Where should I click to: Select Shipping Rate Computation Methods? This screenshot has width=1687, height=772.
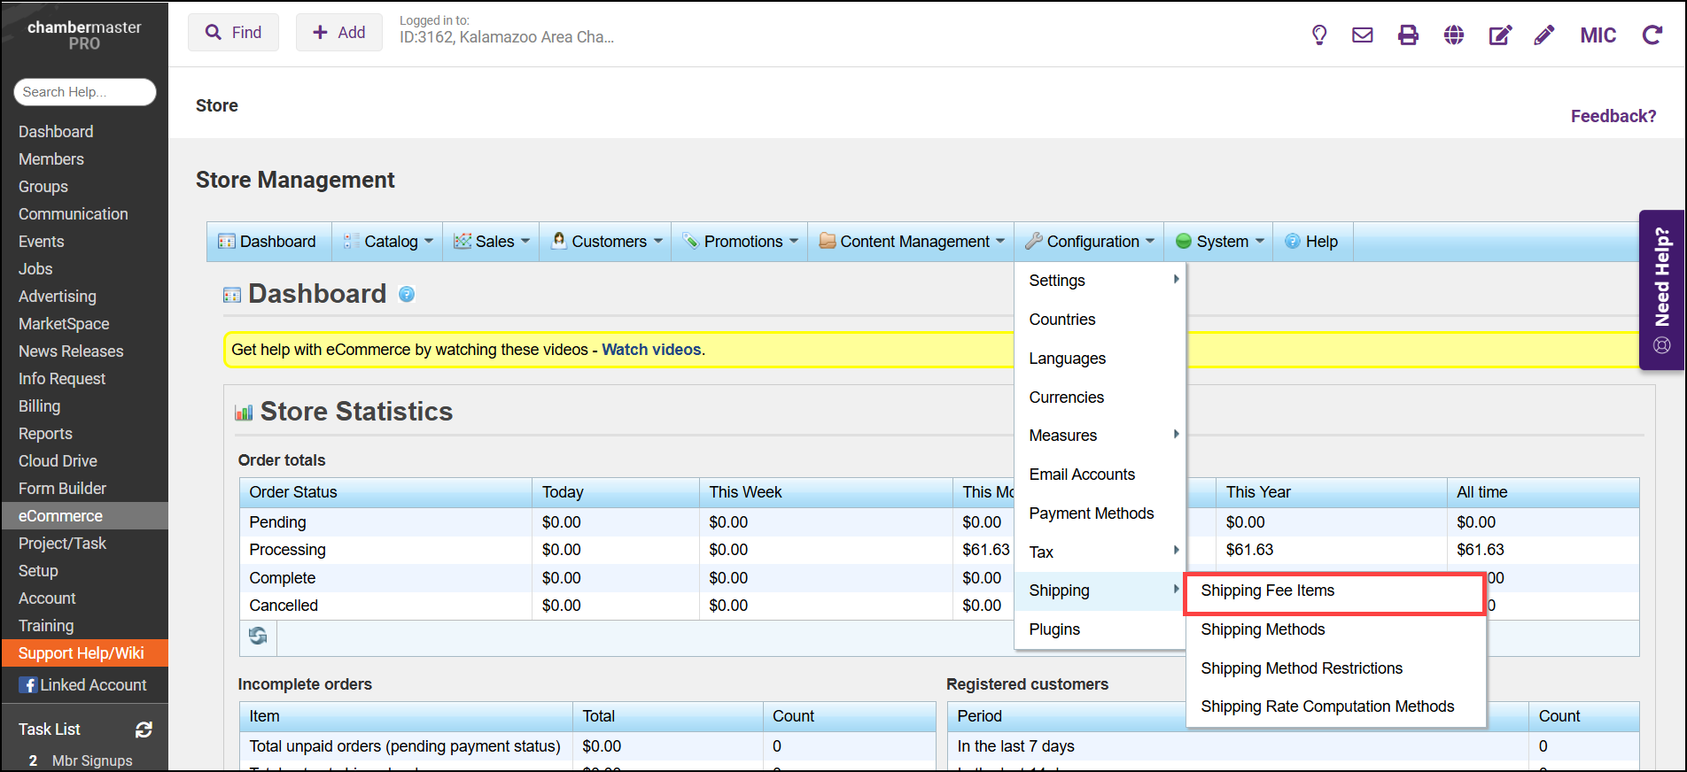[x=1327, y=706]
